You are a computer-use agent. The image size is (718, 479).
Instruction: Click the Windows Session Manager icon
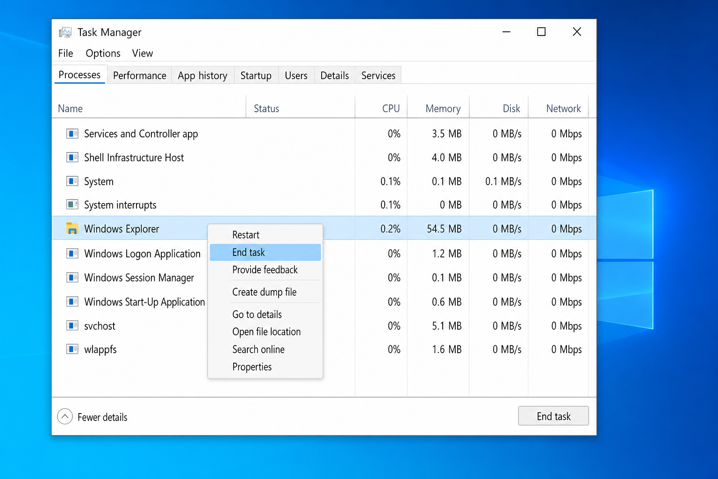[x=72, y=277]
